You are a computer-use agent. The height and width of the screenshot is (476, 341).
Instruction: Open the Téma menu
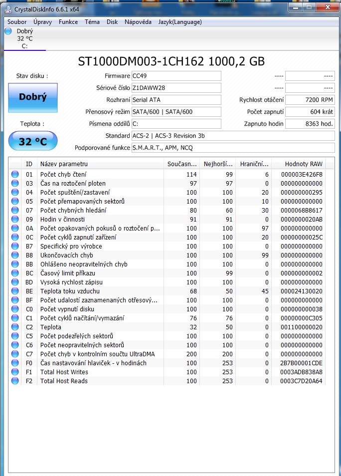pos(92,22)
